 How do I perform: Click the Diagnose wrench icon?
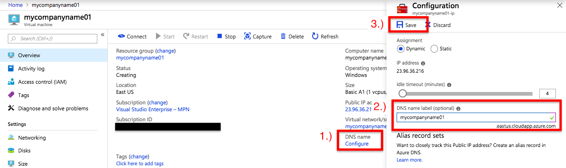(11, 108)
